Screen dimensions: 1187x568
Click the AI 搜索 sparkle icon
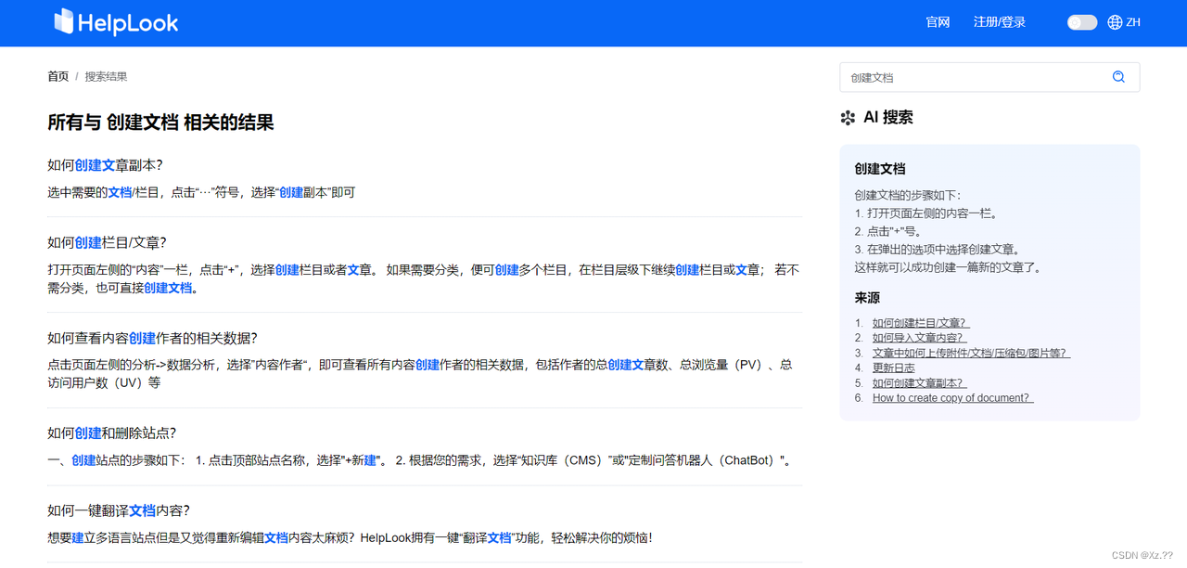(x=848, y=118)
